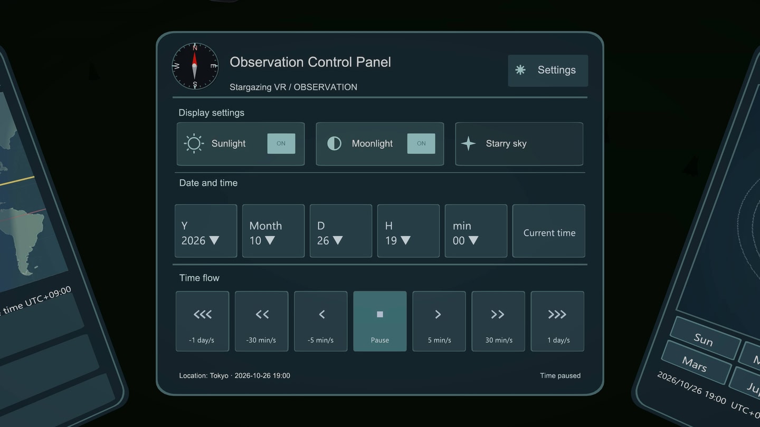Open the Month 10 dropdown
760x427 pixels.
(273, 231)
